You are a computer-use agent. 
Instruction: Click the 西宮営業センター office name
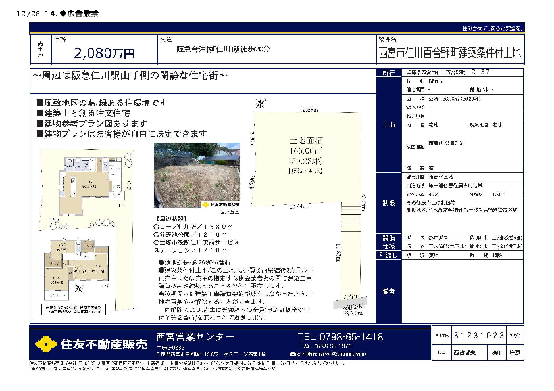(x=195, y=336)
